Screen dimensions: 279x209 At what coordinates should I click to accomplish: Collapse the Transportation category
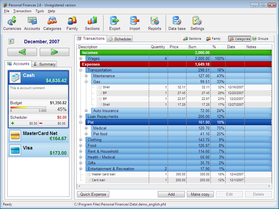click(x=81, y=70)
